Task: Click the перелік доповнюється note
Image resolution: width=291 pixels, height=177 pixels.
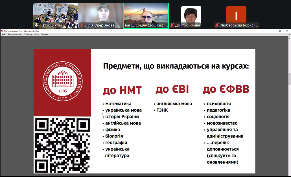Action: click(x=222, y=152)
